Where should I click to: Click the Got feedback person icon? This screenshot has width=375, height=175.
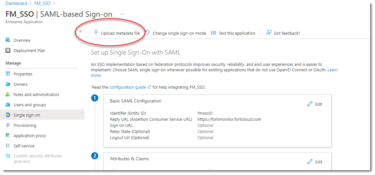268,33
